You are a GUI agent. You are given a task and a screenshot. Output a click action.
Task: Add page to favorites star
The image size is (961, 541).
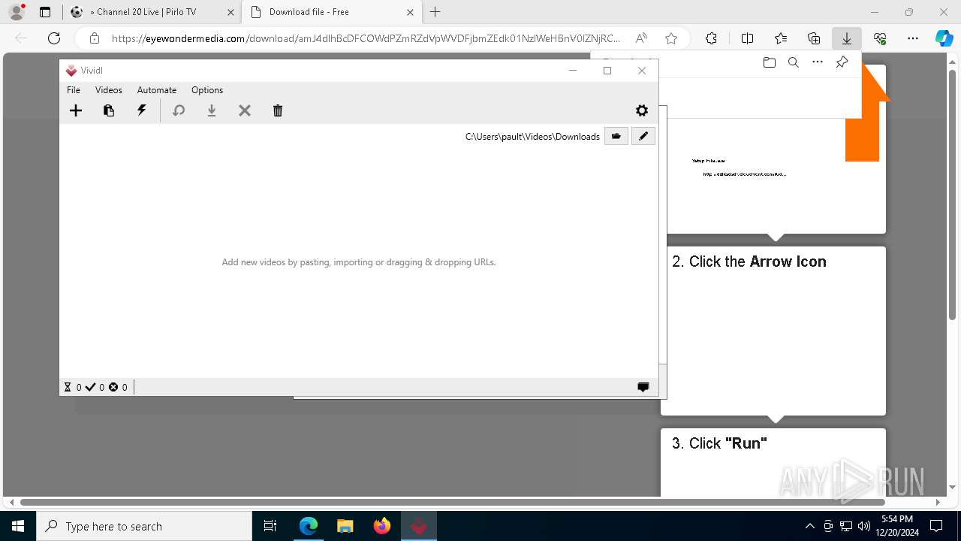[x=671, y=38]
